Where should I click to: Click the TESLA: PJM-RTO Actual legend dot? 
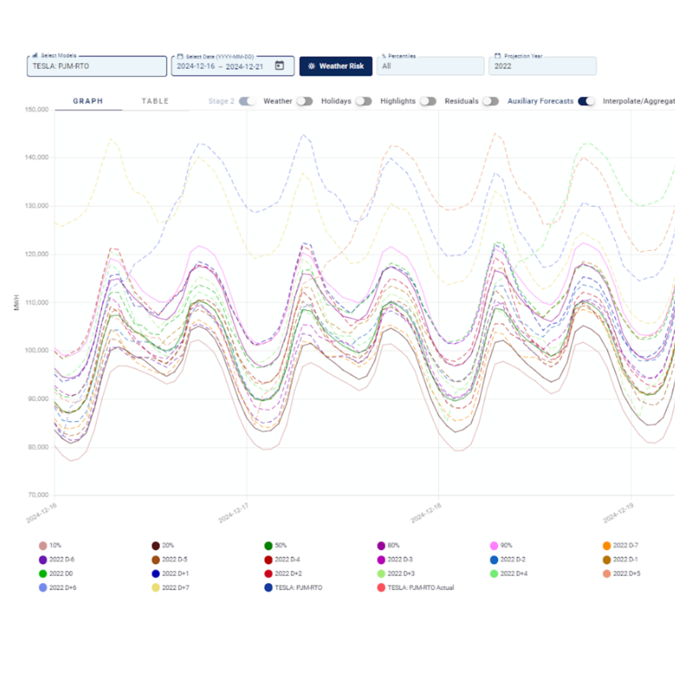[x=380, y=587]
